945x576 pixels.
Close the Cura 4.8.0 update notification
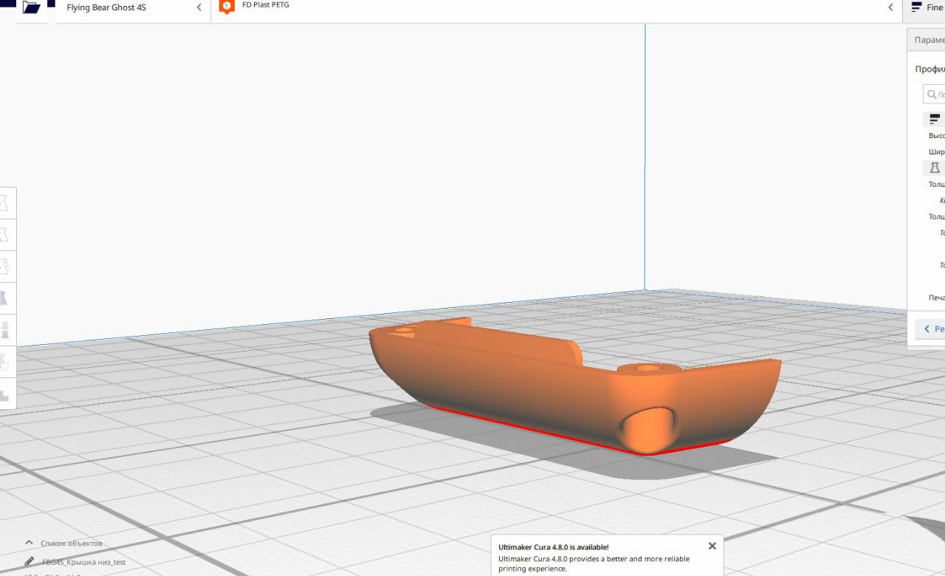712,546
